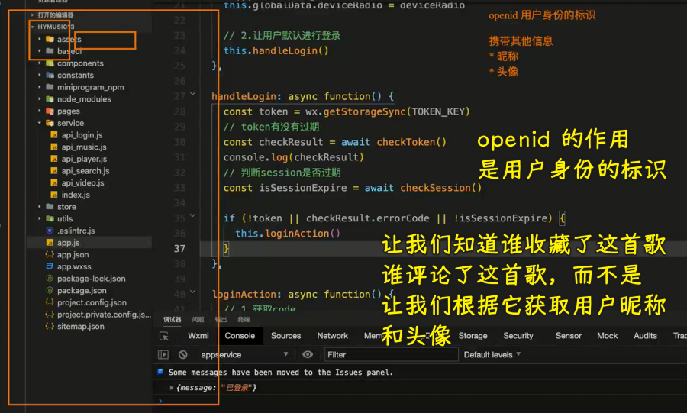This screenshot has width=687, height=413.
Task: Click the app.wxss stylesheet icon
Action: pyautogui.click(x=50, y=266)
